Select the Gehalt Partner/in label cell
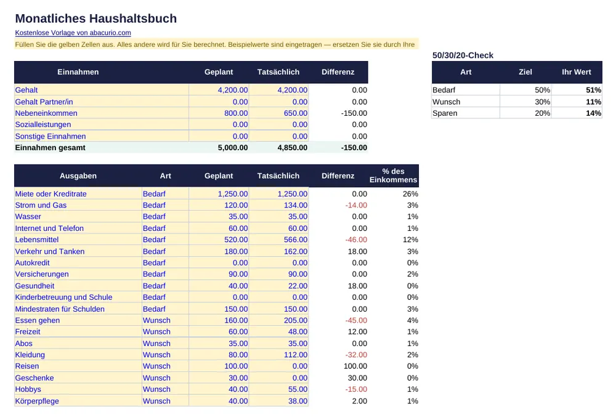616x420 pixels. click(x=102, y=102)
